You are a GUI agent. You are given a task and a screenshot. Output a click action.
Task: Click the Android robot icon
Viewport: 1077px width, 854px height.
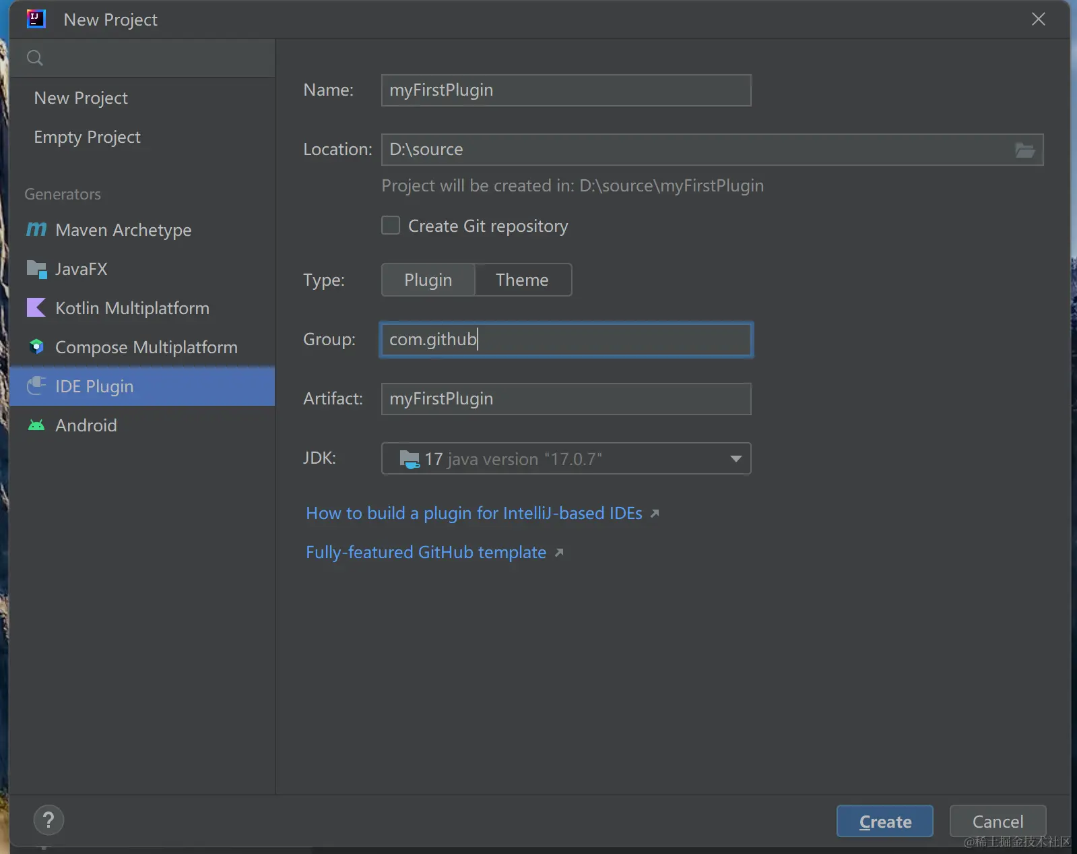[36, 425]
